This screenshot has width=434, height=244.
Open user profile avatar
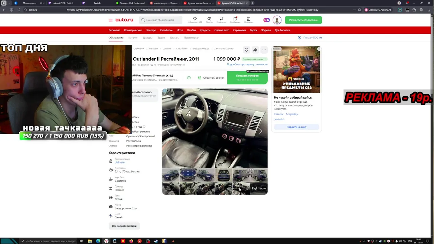pyautogui.click(x=277, y=20)
